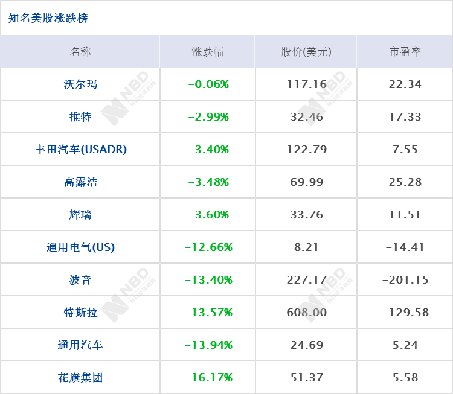453x394 pixels.
Task: Open the 特斯拉 stock link
Action: pos(80,313)
